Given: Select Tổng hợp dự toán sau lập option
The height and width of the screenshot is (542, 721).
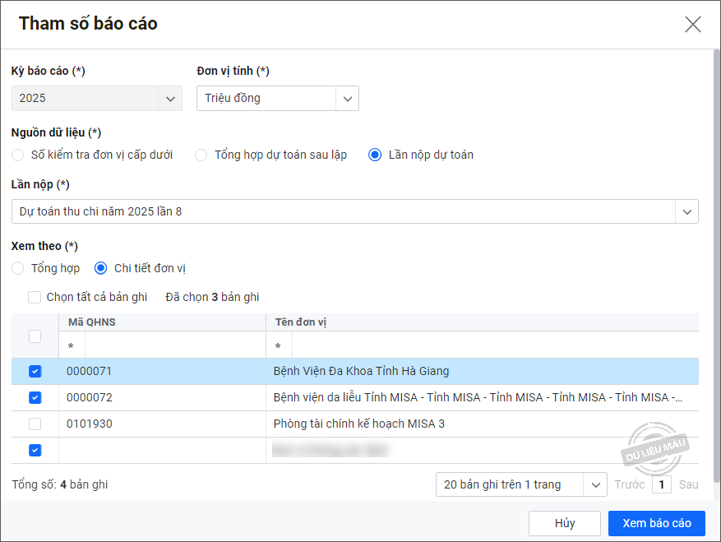Looking at the screenshot, I should coord(201,155).
